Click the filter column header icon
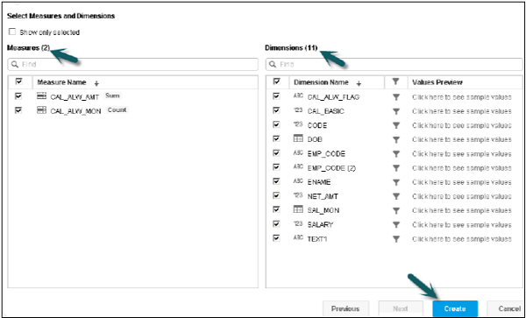The width and height of the screenshot is (526, 318). click(x=396, y=81)
